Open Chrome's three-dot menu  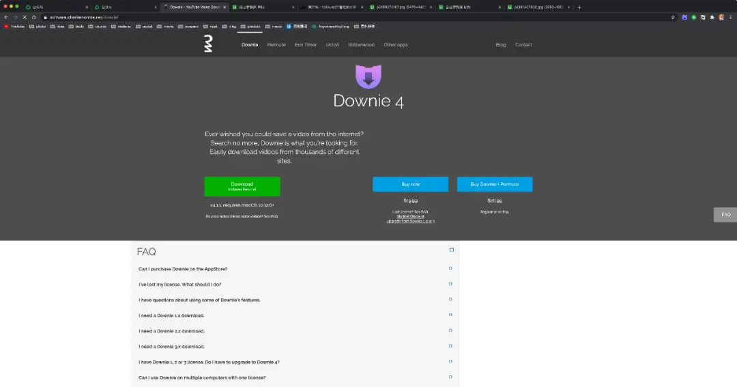pyautogui.click(x=730, y=17)
